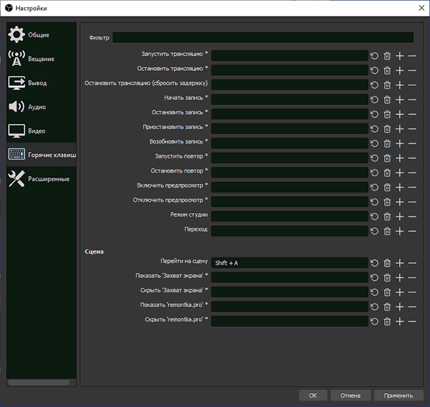Click the Запустить трансляцию hotkey field
The width and height of the screenshot is (430, 407).
[290, 56]
